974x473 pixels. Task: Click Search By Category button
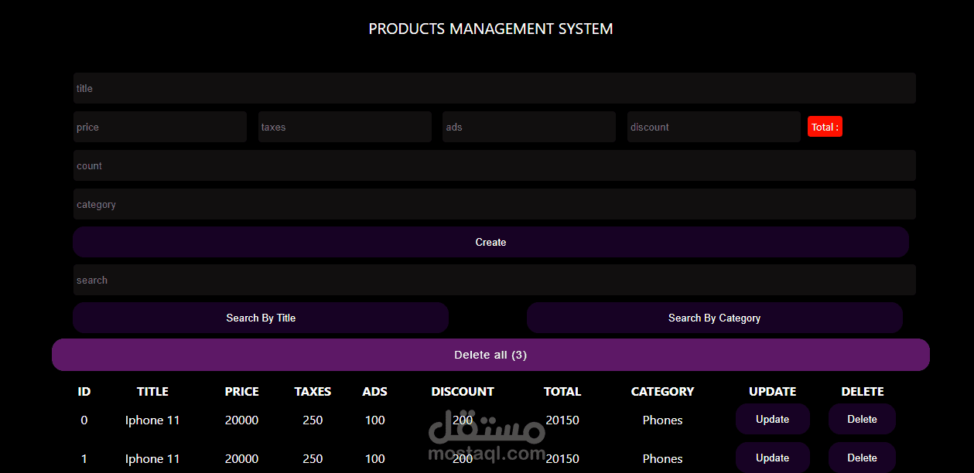tap(714, 318)
